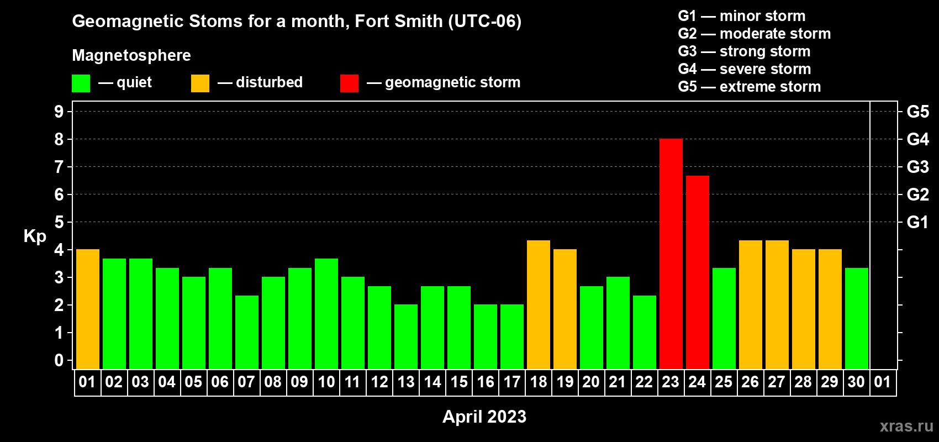Click the G3 label on right axis
Screen dimensions: 939x442
[918, 167]
